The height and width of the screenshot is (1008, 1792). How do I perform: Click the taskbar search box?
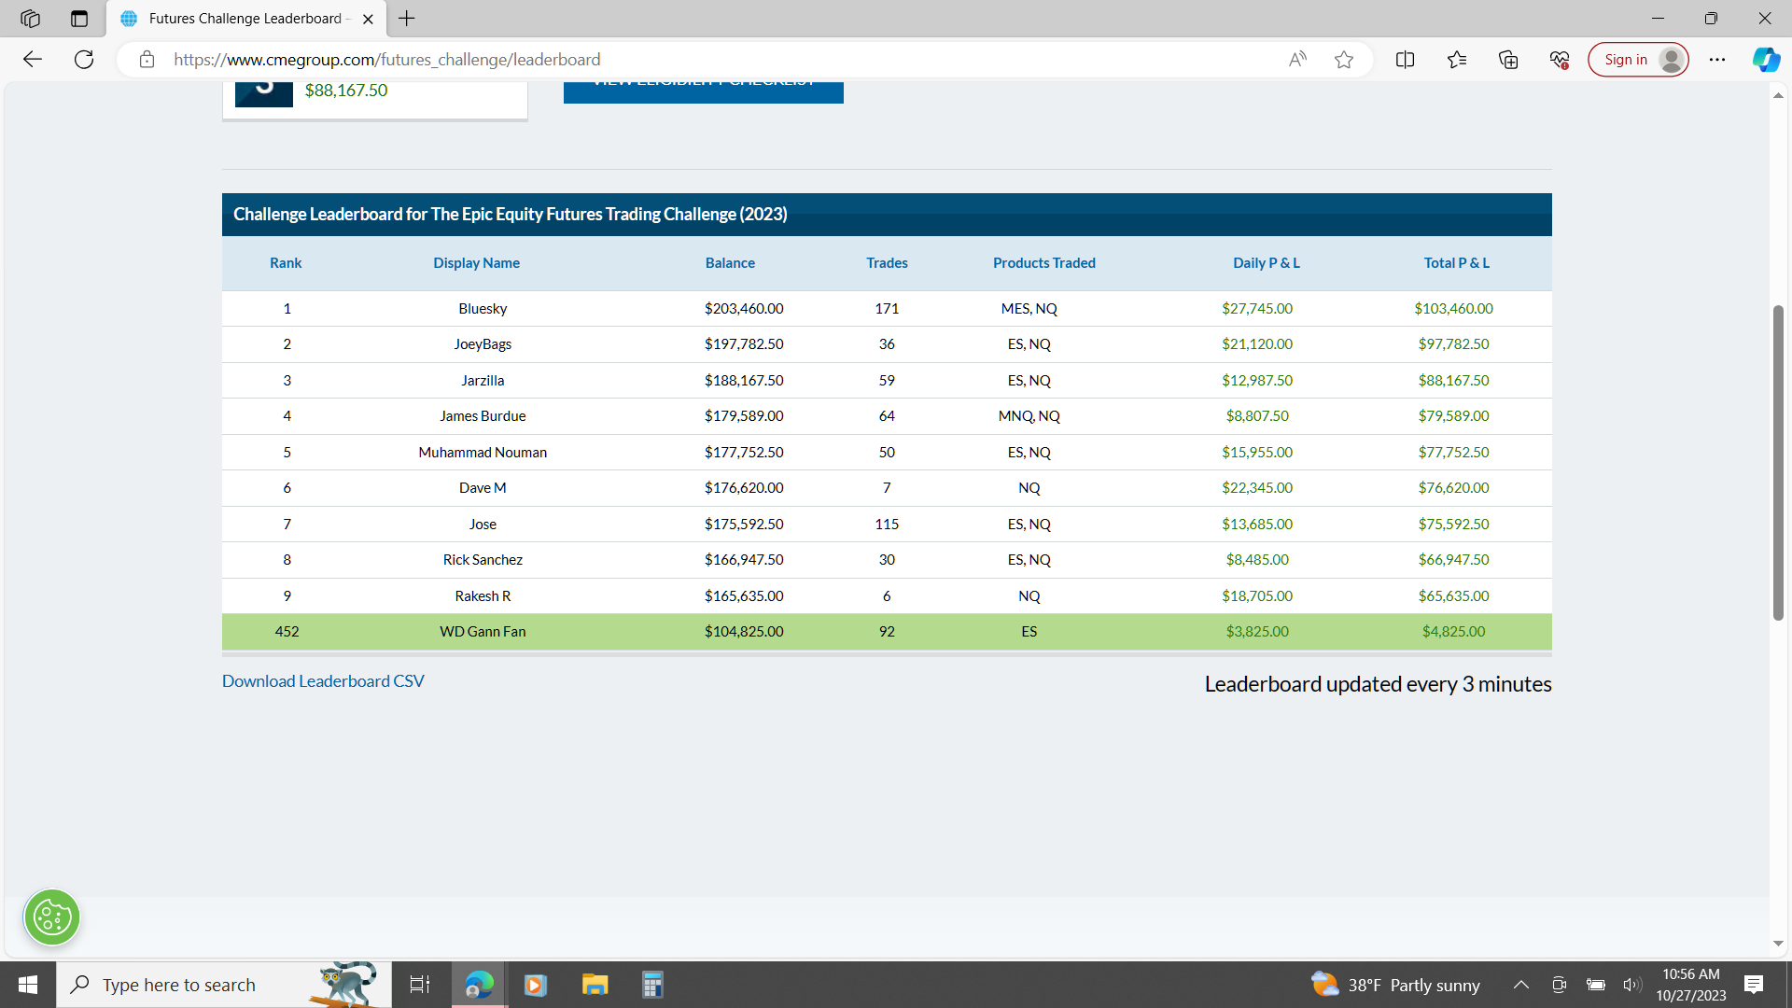point(224,985)
